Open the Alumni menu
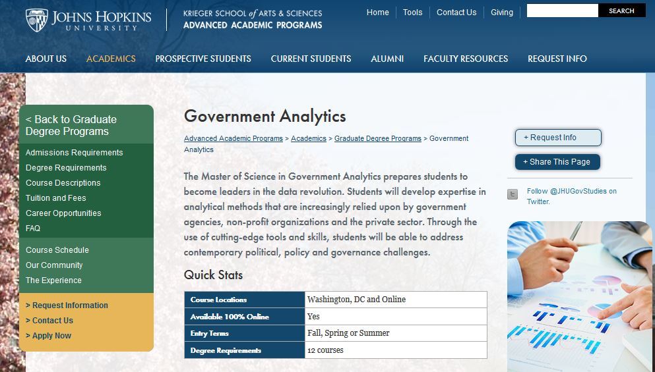This screenshot has width=655, height=372. [x=387, y=59]
